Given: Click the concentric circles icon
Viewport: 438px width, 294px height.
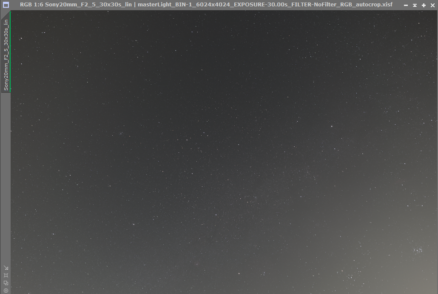Looking at the screenshot, I should (6, 291).
